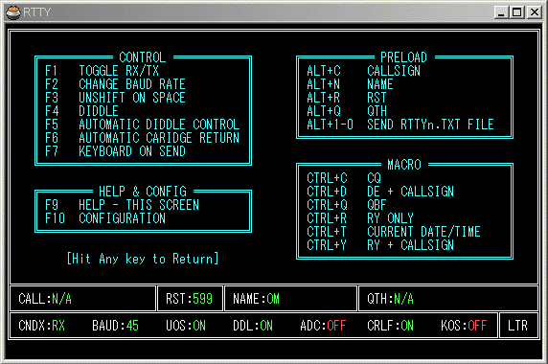The image size is (548, 364).
Task: Click the QTH field showing N/A
Action: tap(448, 299)
